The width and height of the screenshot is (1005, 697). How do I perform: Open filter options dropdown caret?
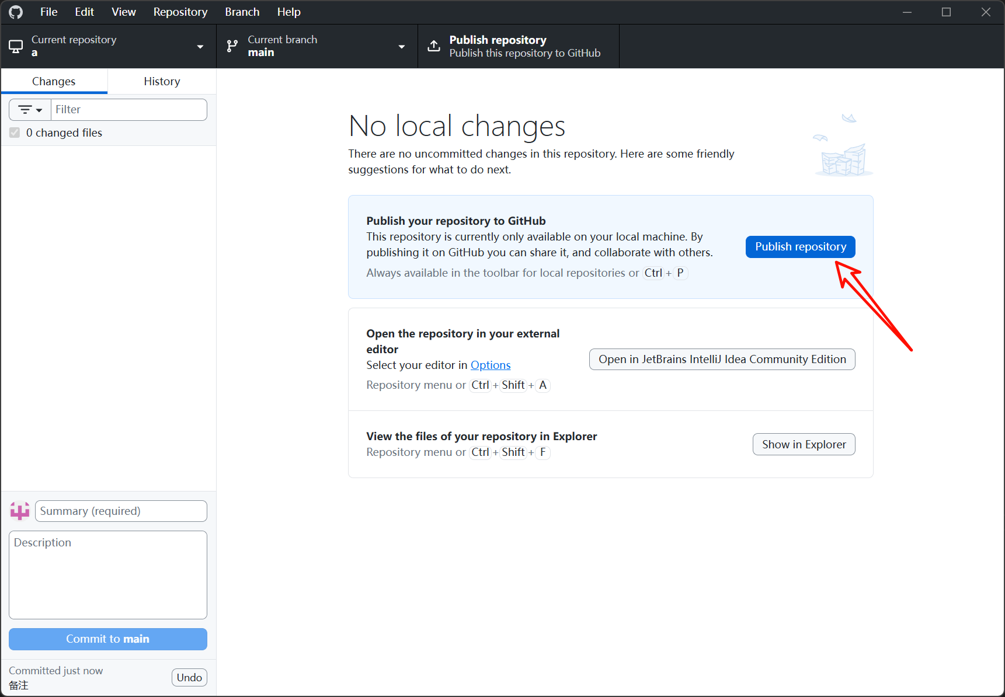tap(39, 110)
